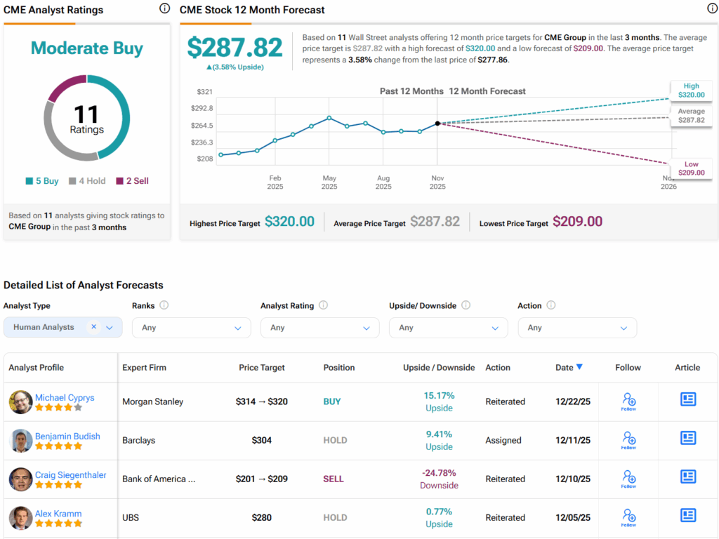Remove the Human Analysts filter tag
This screenshot has height=539, width=719.
(x=93, y=327)
